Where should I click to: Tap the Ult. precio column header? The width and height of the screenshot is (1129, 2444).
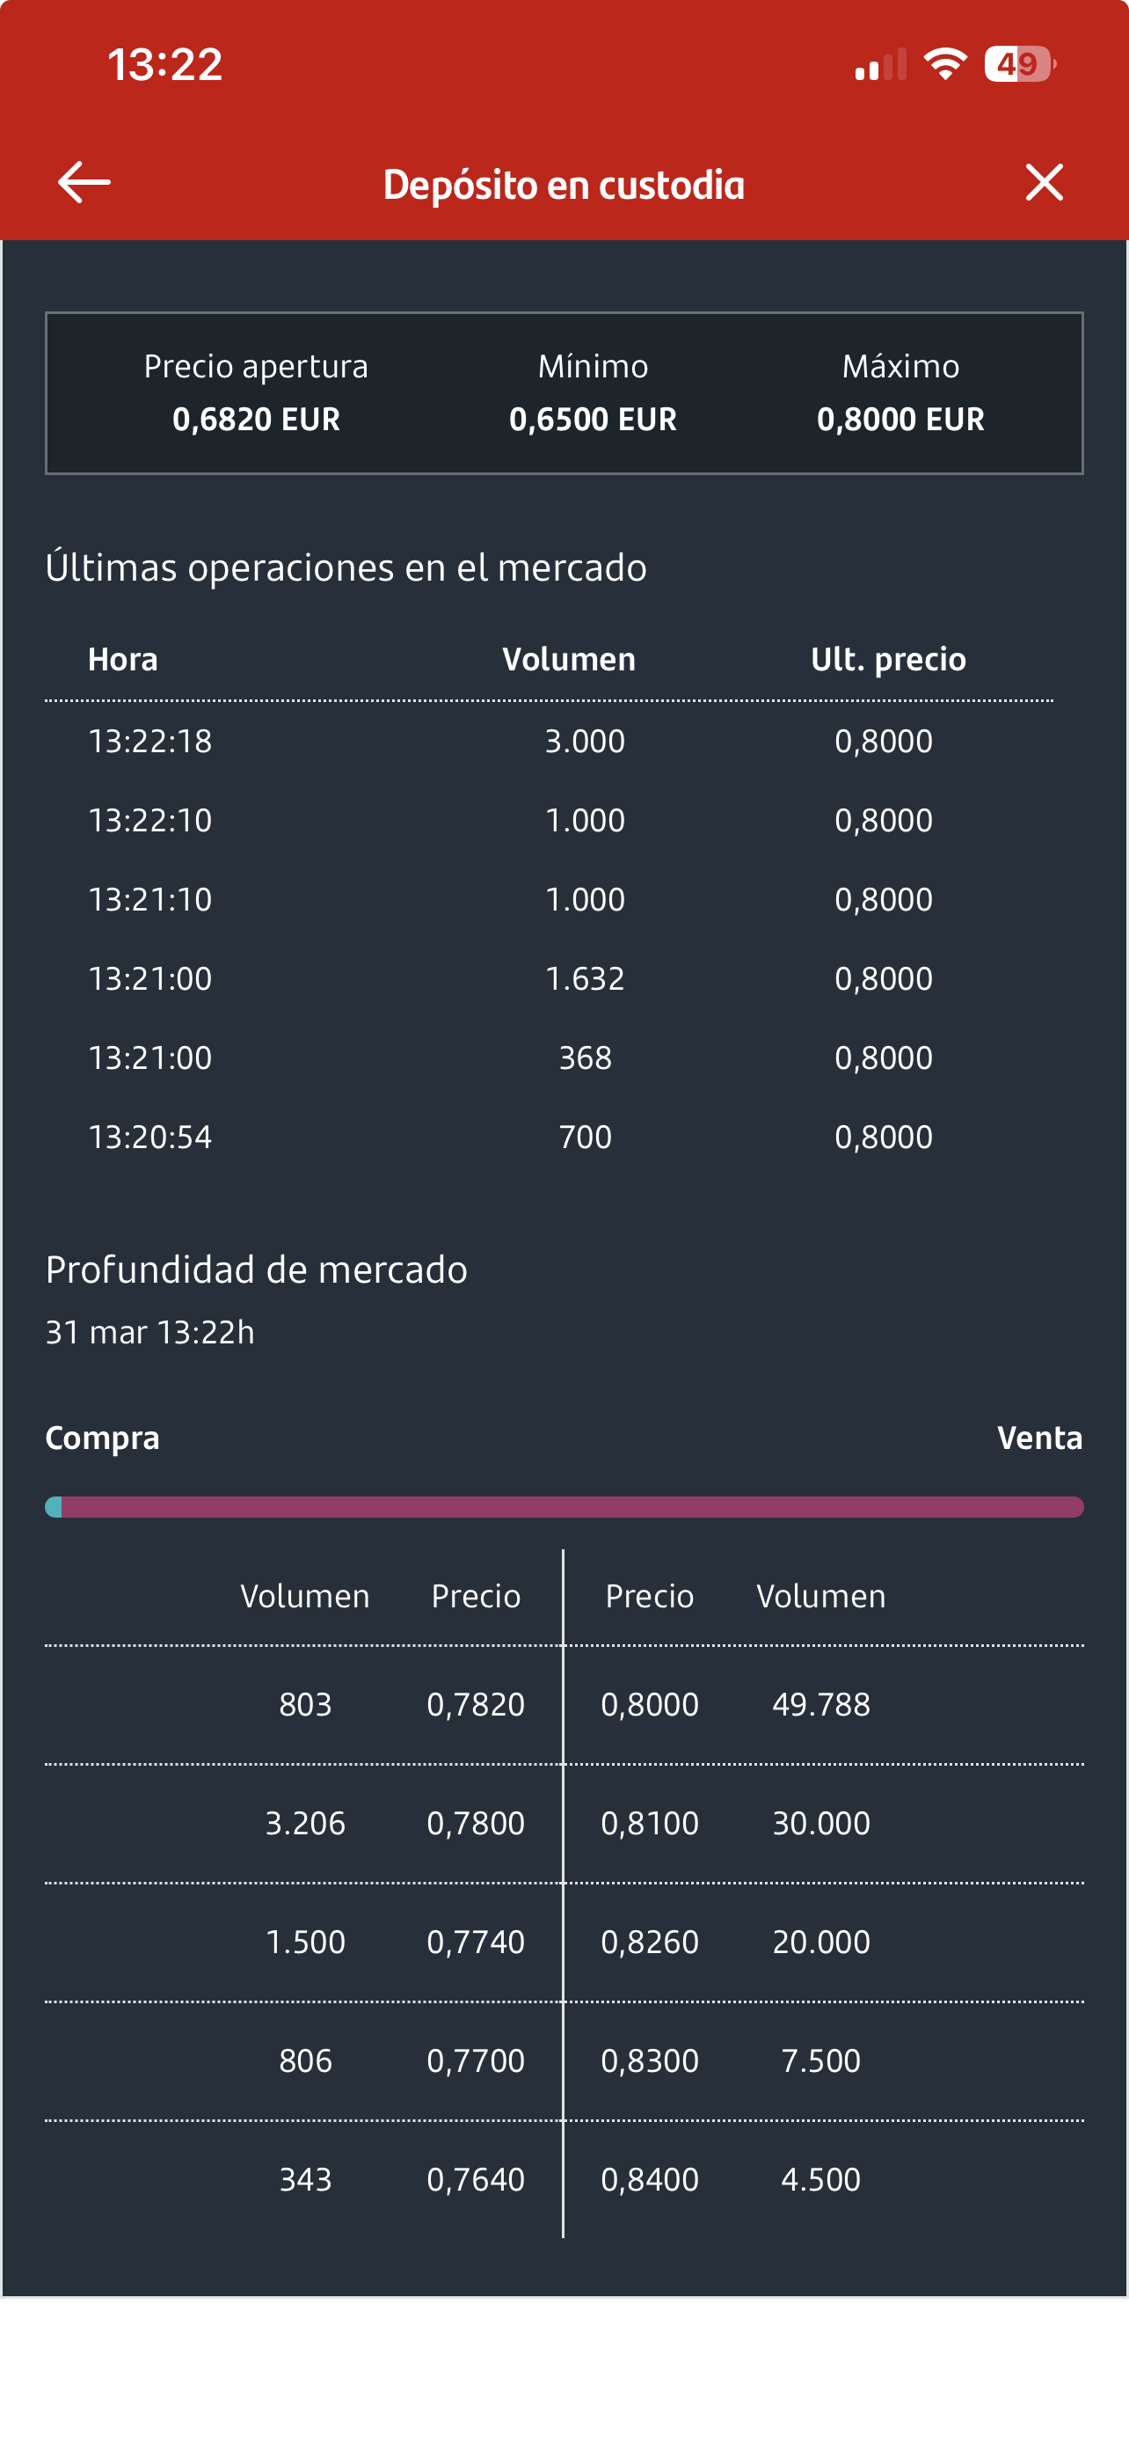888,659
